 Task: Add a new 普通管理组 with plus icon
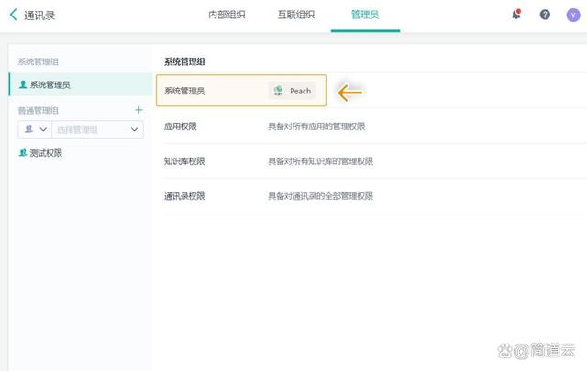coord(138,110)
